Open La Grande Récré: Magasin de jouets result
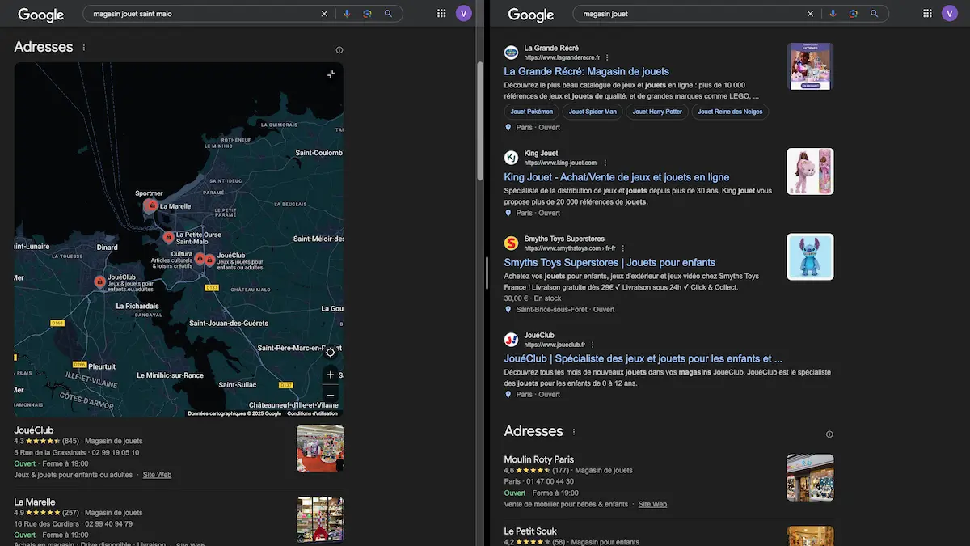The width and height of the screenshot is (970, 546). (587, 71)
